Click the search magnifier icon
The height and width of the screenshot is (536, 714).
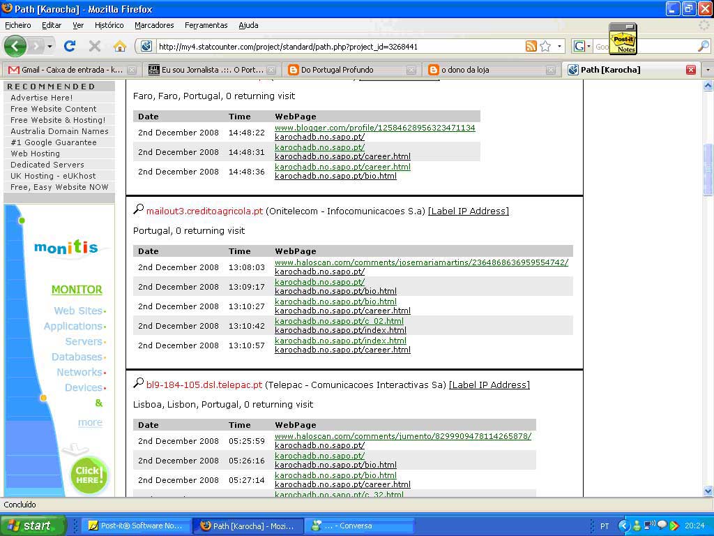704,46
